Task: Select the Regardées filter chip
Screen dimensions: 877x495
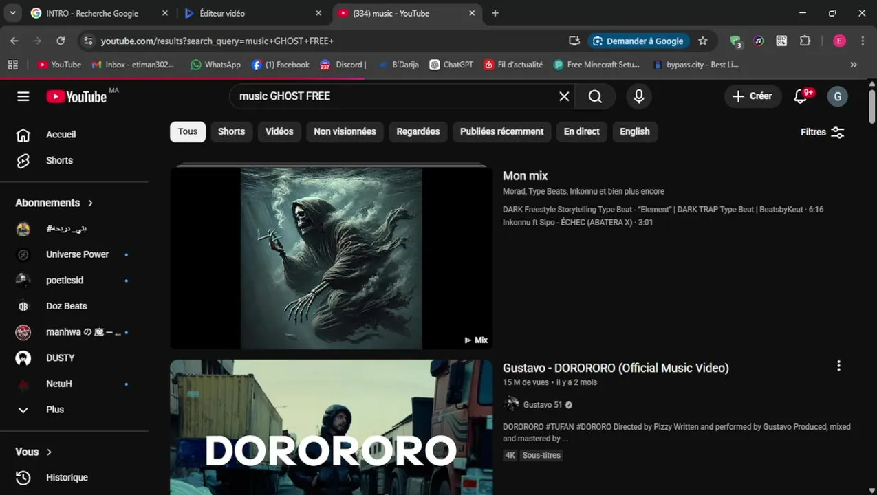Action: (x=418, y=132)
